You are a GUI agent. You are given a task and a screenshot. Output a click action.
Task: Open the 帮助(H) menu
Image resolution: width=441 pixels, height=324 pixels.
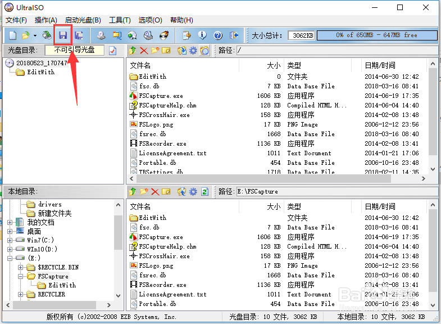coord(181,20)
